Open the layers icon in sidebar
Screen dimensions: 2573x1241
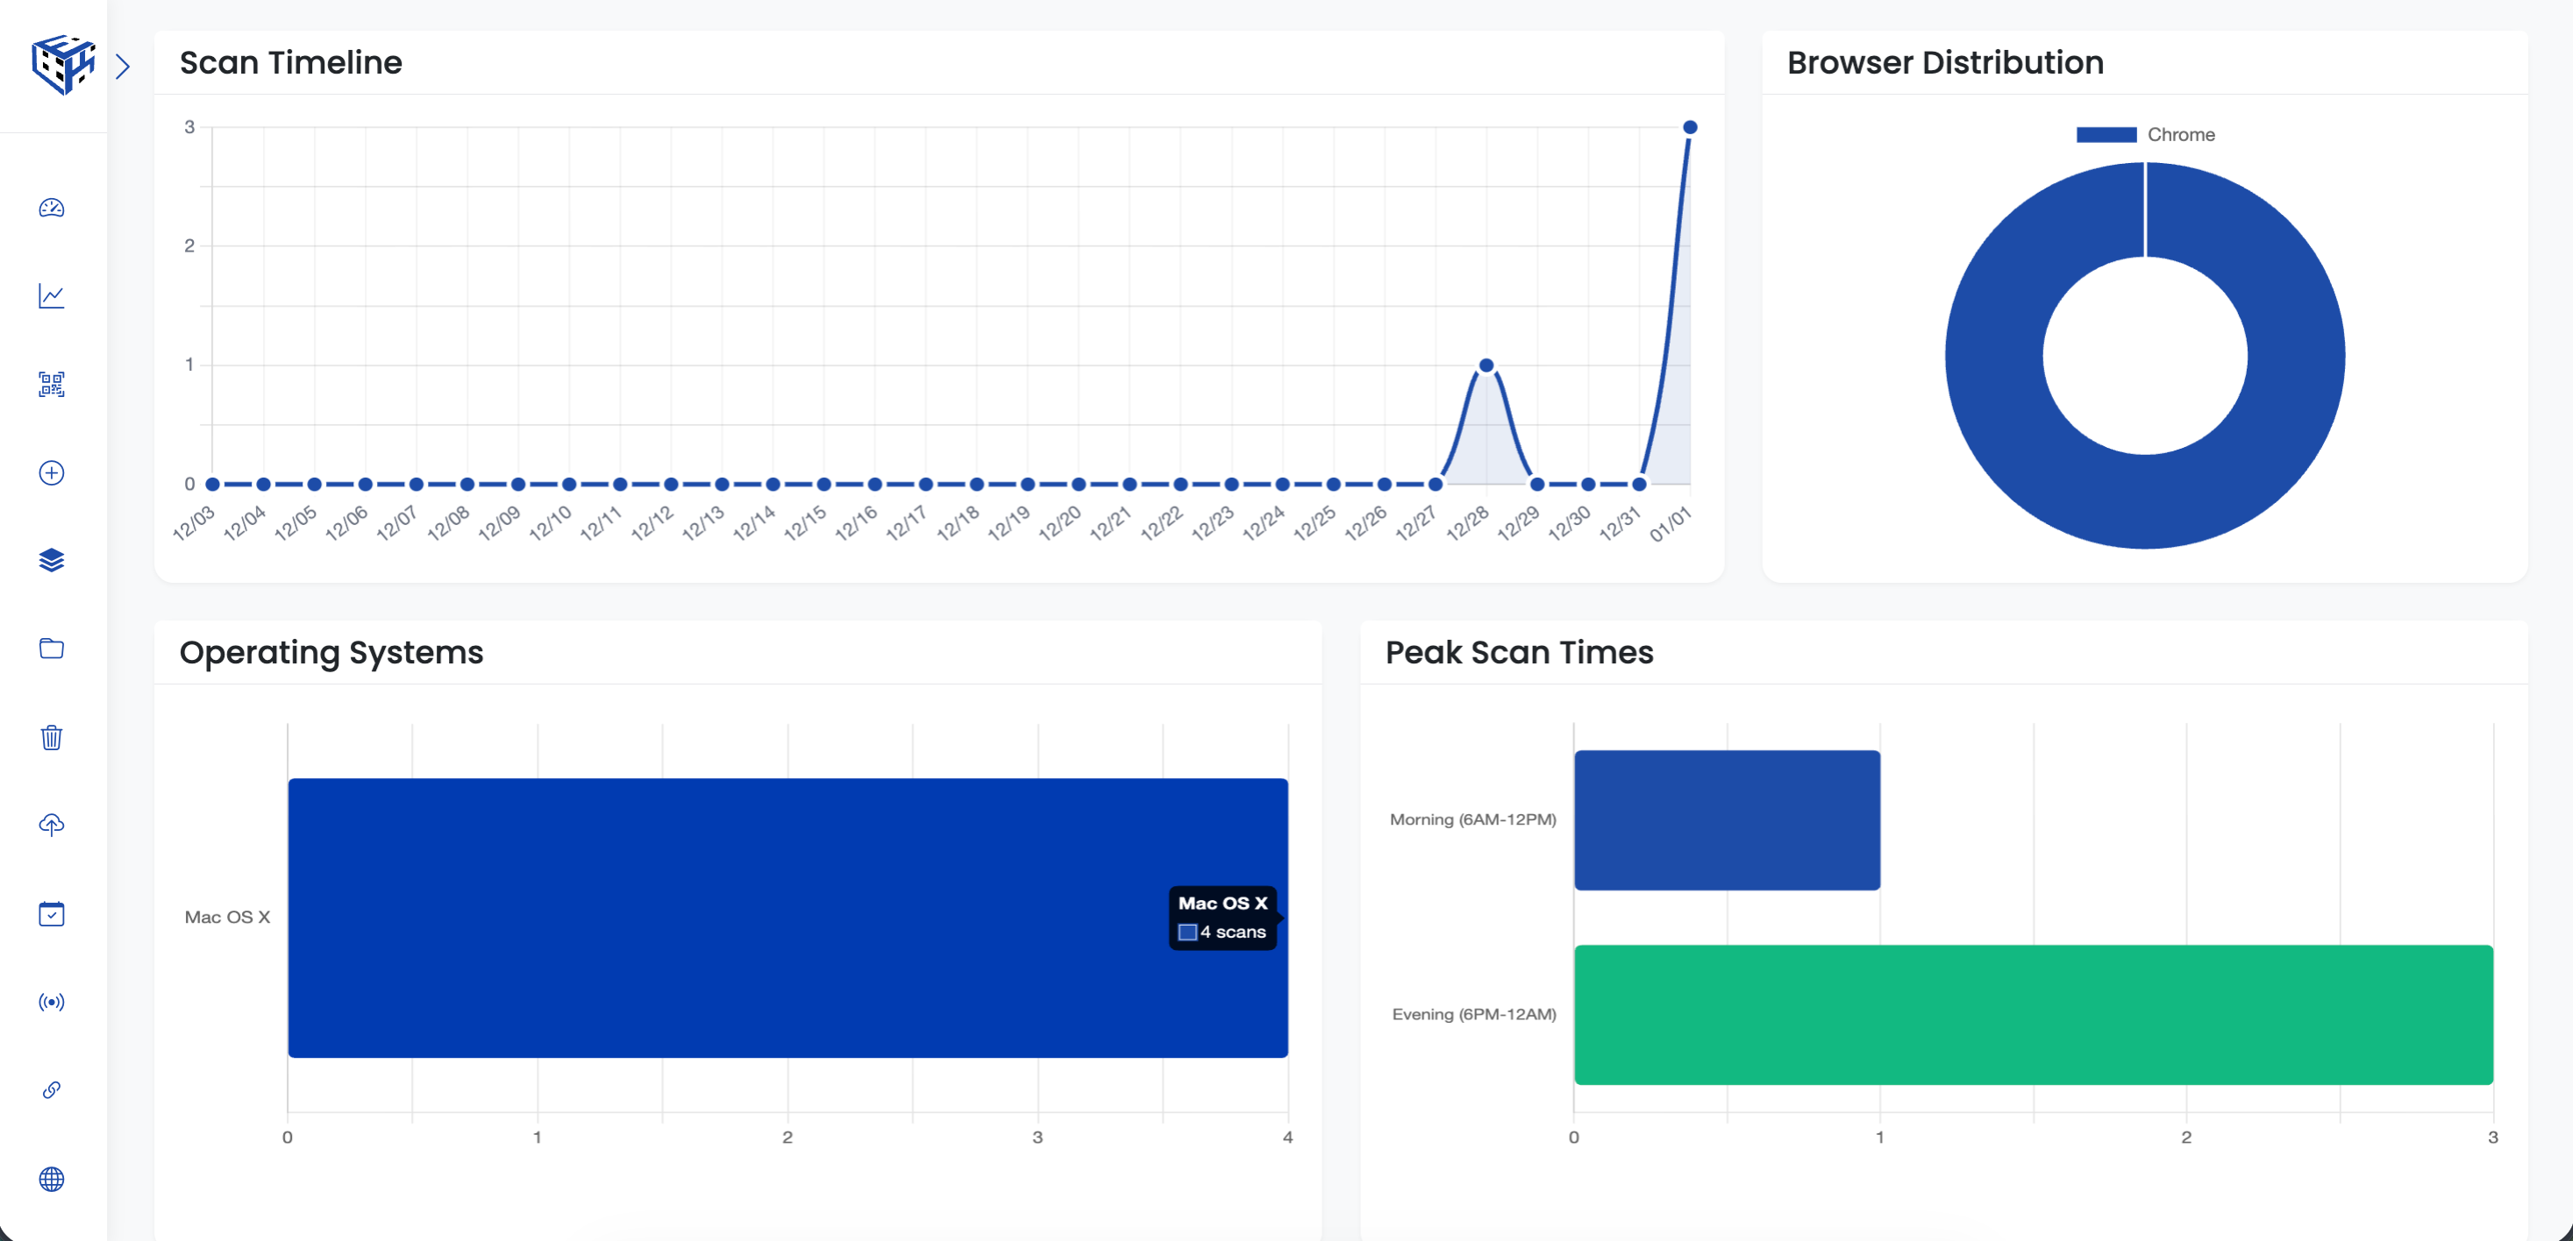pyautogui.click(x=51, y=561)
